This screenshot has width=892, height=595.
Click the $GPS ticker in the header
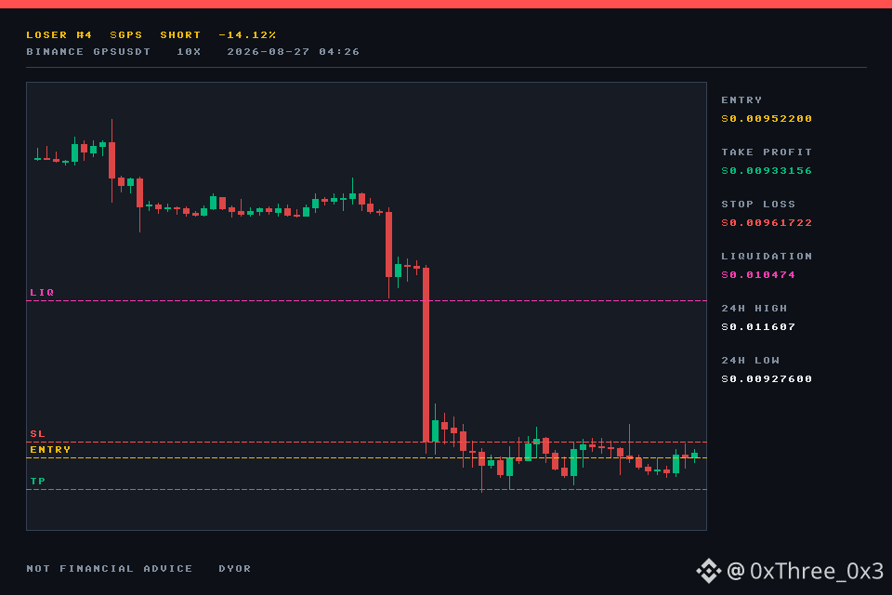pyautogui.click(x=126, y=34)
